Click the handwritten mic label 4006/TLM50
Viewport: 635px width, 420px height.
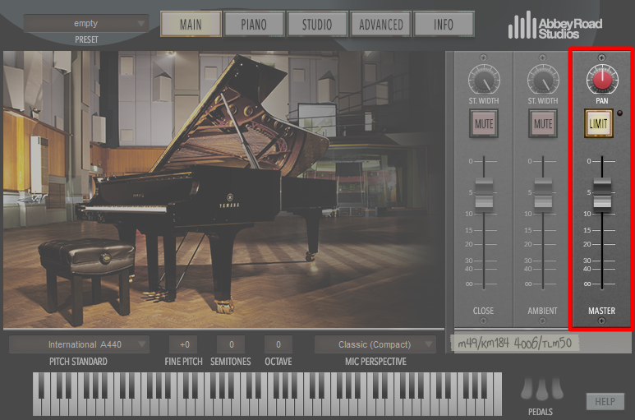point(543,344)
